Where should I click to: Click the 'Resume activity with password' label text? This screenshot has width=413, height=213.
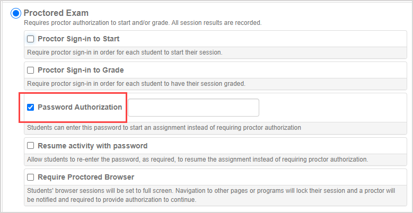tap(92, 146)
